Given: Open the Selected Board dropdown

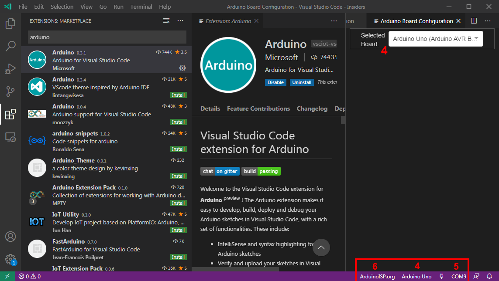Looking at the screenshot, I should pyautogui.click(x=435, y=38).
